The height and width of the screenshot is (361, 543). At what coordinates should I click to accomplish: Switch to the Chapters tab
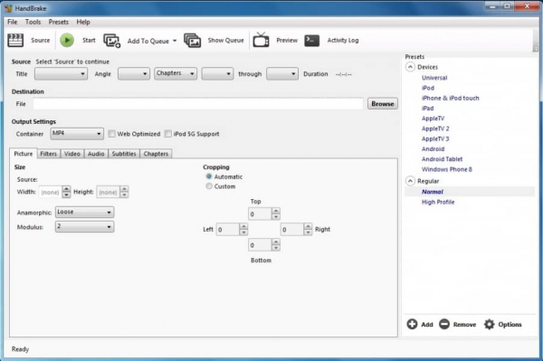coord(156,154)
